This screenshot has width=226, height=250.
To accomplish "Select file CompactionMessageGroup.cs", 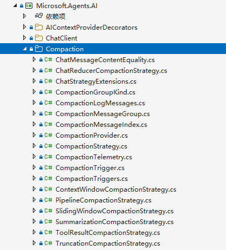I will (x=102, y=114).
